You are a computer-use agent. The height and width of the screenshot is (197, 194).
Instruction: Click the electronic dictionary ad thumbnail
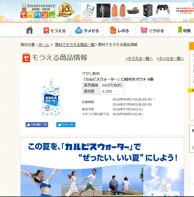[x=89, y=11]
